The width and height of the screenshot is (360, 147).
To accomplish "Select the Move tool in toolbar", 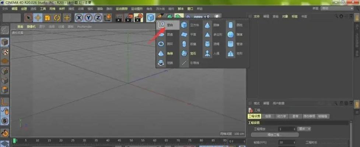I will pyautogui.click(x=38, y=18).
